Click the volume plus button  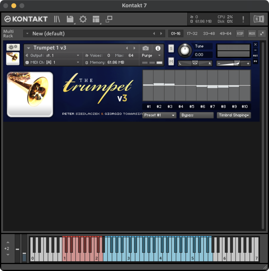tap(248, 64)
